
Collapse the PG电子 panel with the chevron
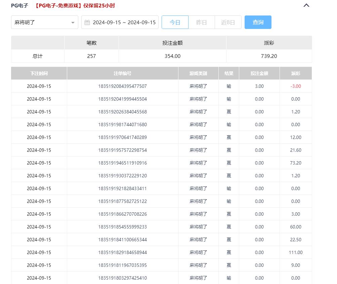tap(306, 5)
